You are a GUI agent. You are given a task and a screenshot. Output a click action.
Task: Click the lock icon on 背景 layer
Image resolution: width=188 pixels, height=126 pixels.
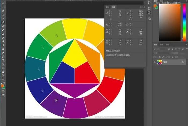tap(183, 62)
